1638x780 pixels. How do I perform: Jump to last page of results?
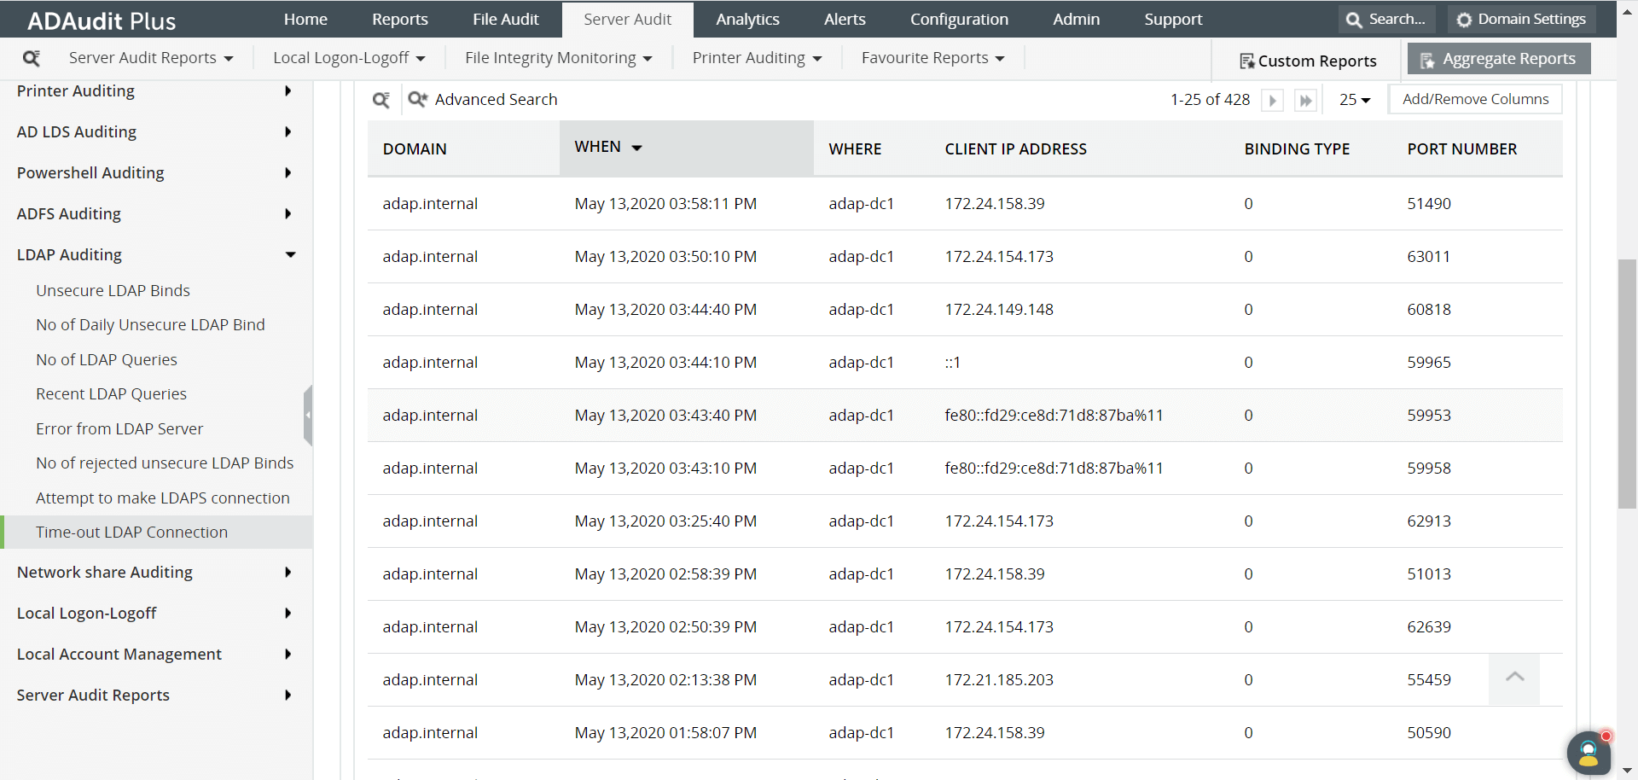click(x=1305, y=101)
